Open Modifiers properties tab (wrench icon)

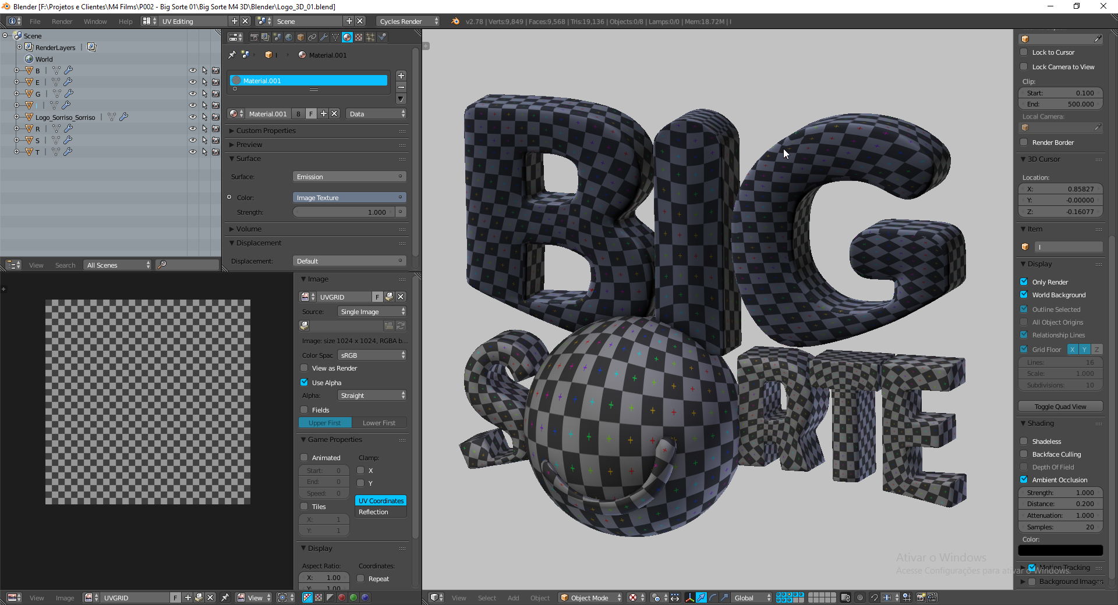coord(324,37)
